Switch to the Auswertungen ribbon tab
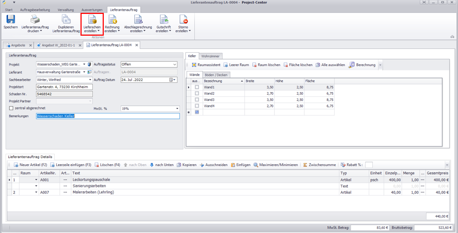458x233 pixels. click(x=92, y=10)
